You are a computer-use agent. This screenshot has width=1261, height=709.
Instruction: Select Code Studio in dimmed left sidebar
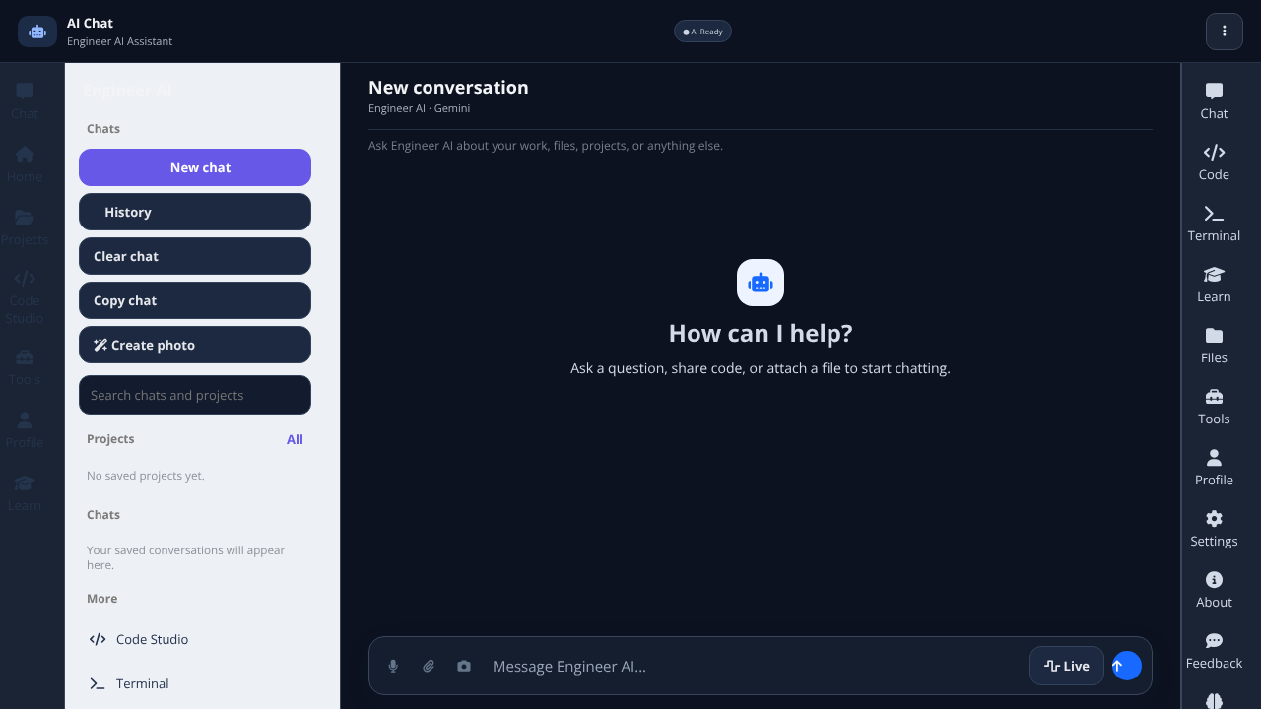[x=25, y=297]
